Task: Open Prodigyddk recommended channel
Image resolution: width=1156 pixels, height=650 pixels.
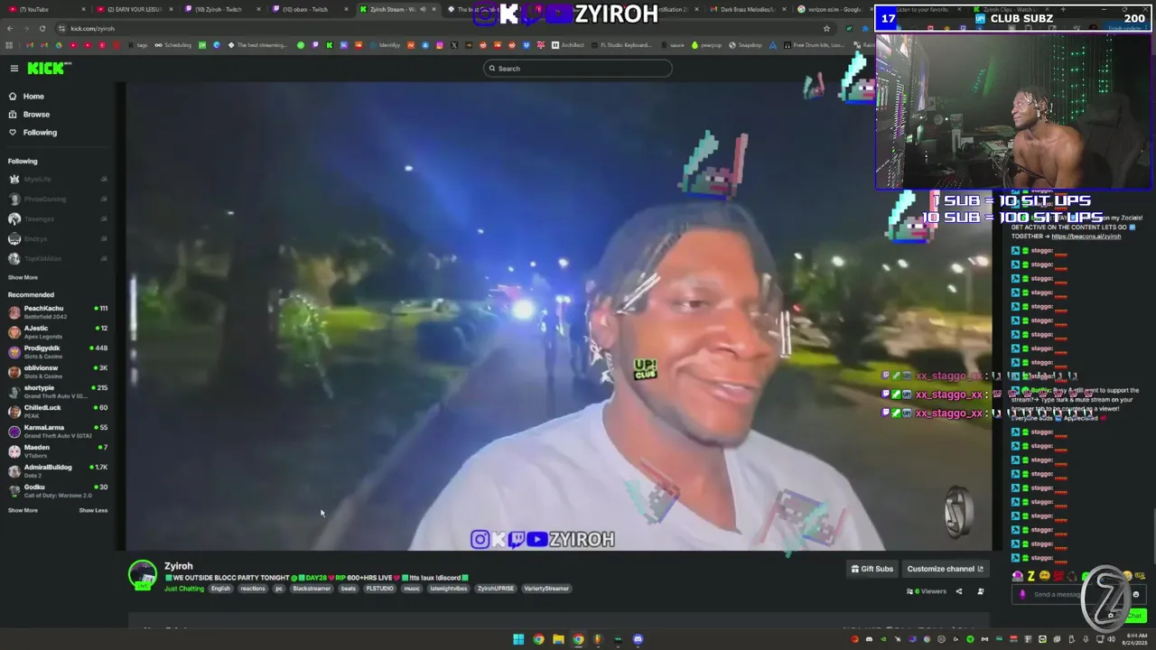Action: pyautogui.click(x=58, y=351)
